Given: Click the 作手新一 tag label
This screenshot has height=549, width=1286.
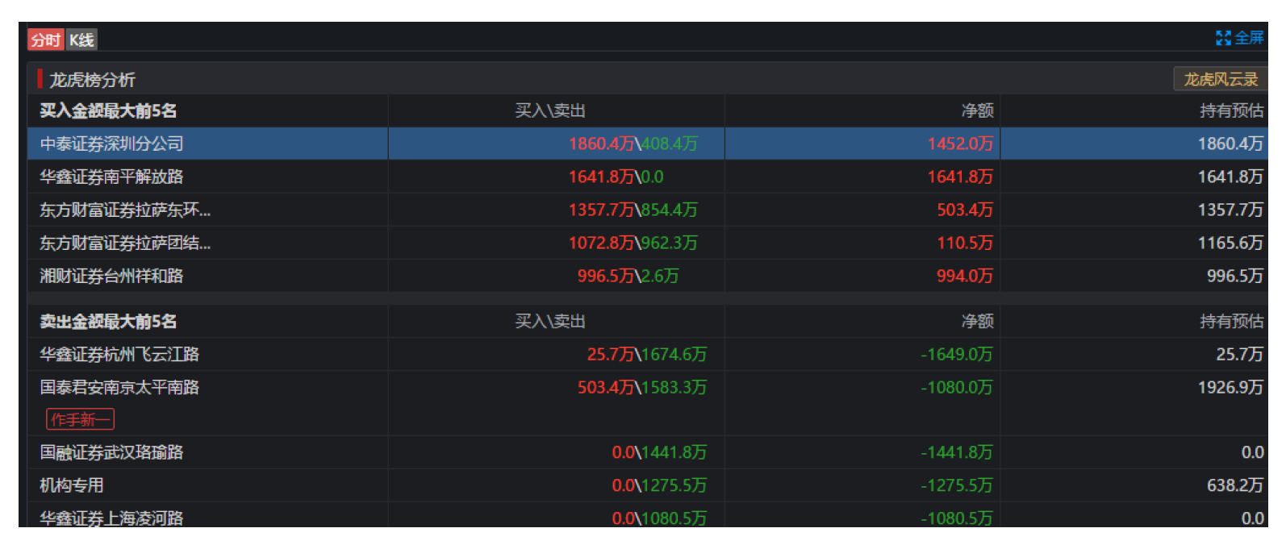Looking at the screenshot, I should (80, 419).
